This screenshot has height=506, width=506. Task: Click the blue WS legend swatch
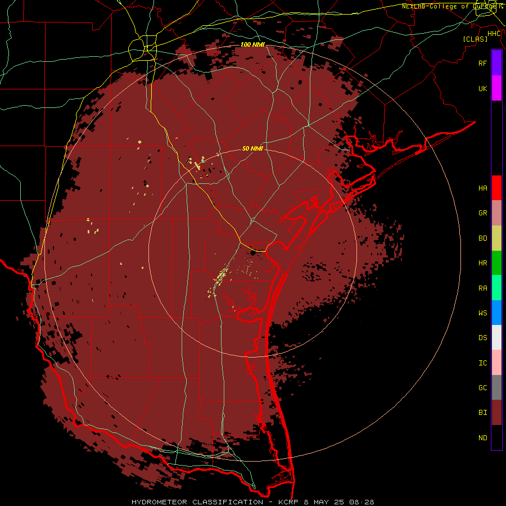click(x=496, y=313)
